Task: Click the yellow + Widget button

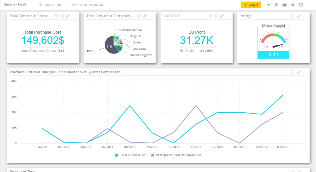Action: click(x=251, y=5)
